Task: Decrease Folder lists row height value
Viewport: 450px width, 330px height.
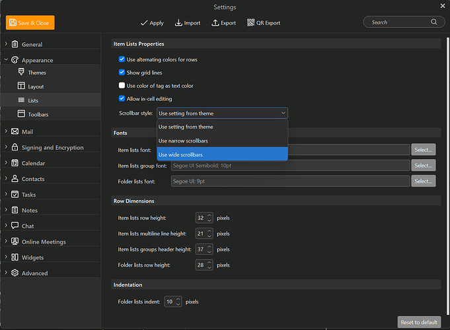Action: [x=209, y=268]
